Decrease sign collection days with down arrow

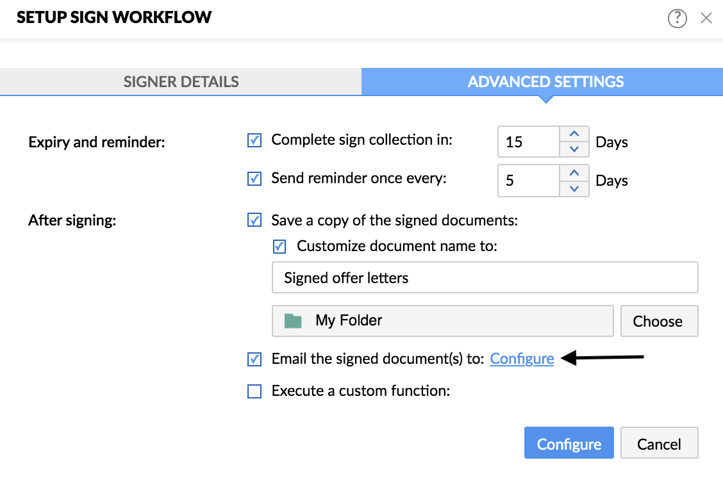point(574,149)
